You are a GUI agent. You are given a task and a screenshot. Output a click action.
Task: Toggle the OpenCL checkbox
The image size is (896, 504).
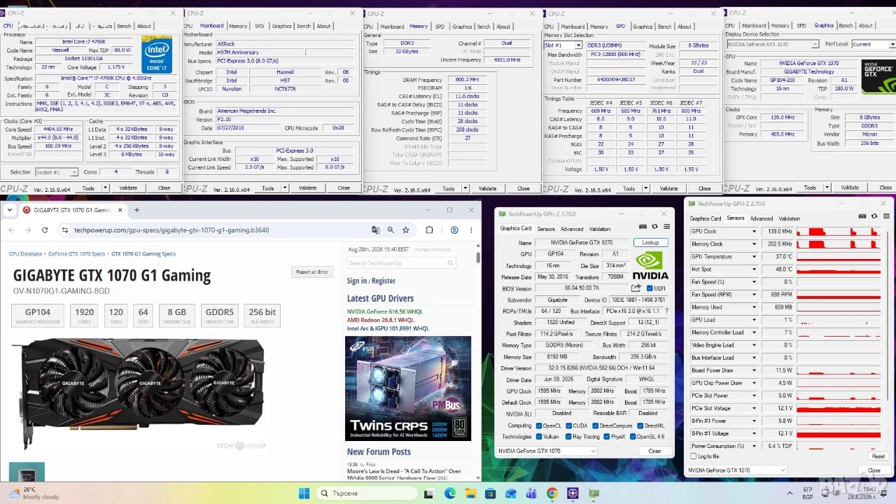coord(539,426)
